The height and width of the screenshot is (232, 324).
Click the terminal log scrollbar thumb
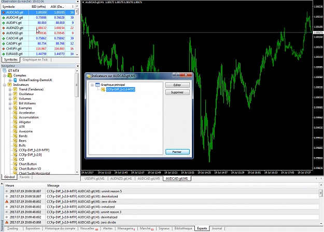pos(321,193)
